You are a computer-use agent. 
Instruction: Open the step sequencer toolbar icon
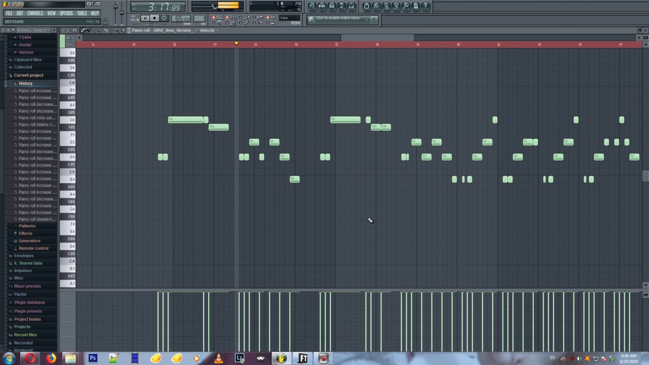coord(322,6)
